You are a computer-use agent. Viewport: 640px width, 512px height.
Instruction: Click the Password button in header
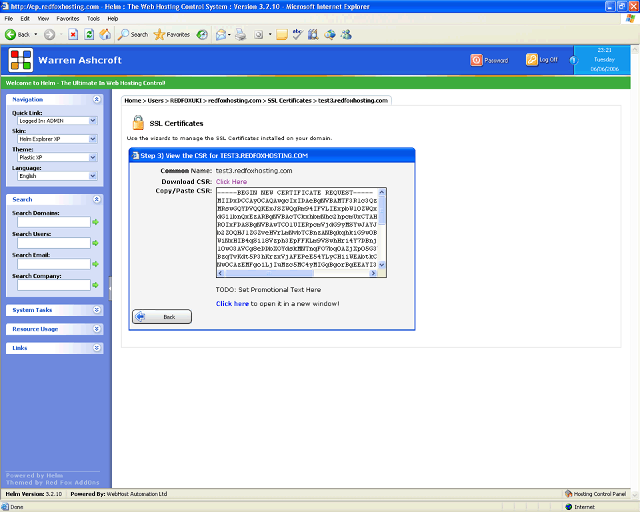489,60
